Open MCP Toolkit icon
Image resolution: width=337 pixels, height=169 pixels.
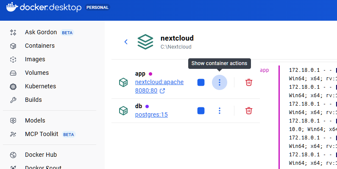13,134
